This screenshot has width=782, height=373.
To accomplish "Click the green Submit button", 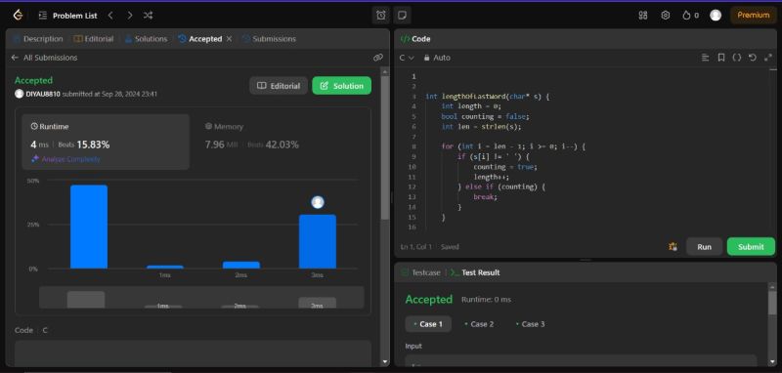I will point(751,246).
